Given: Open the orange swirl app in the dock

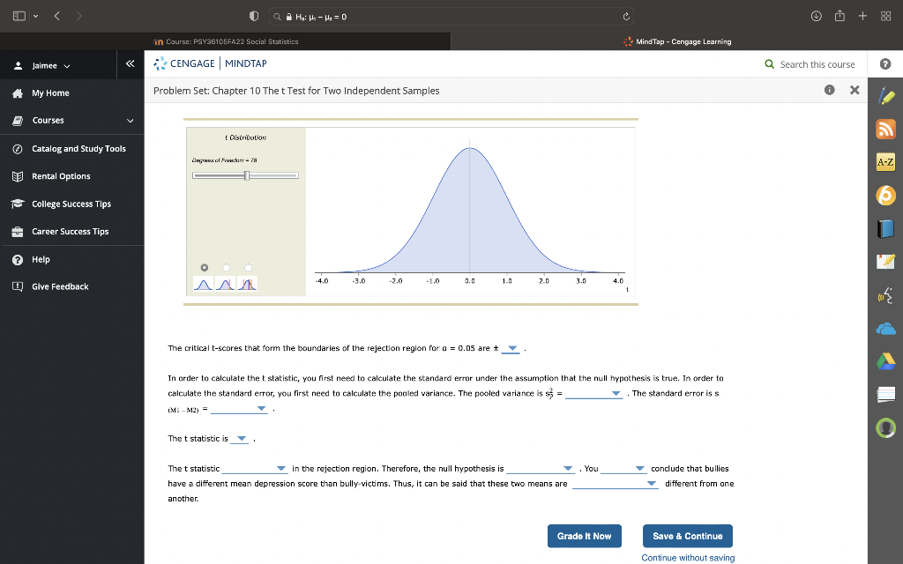Looking at the screenshot, I should 885,196.
